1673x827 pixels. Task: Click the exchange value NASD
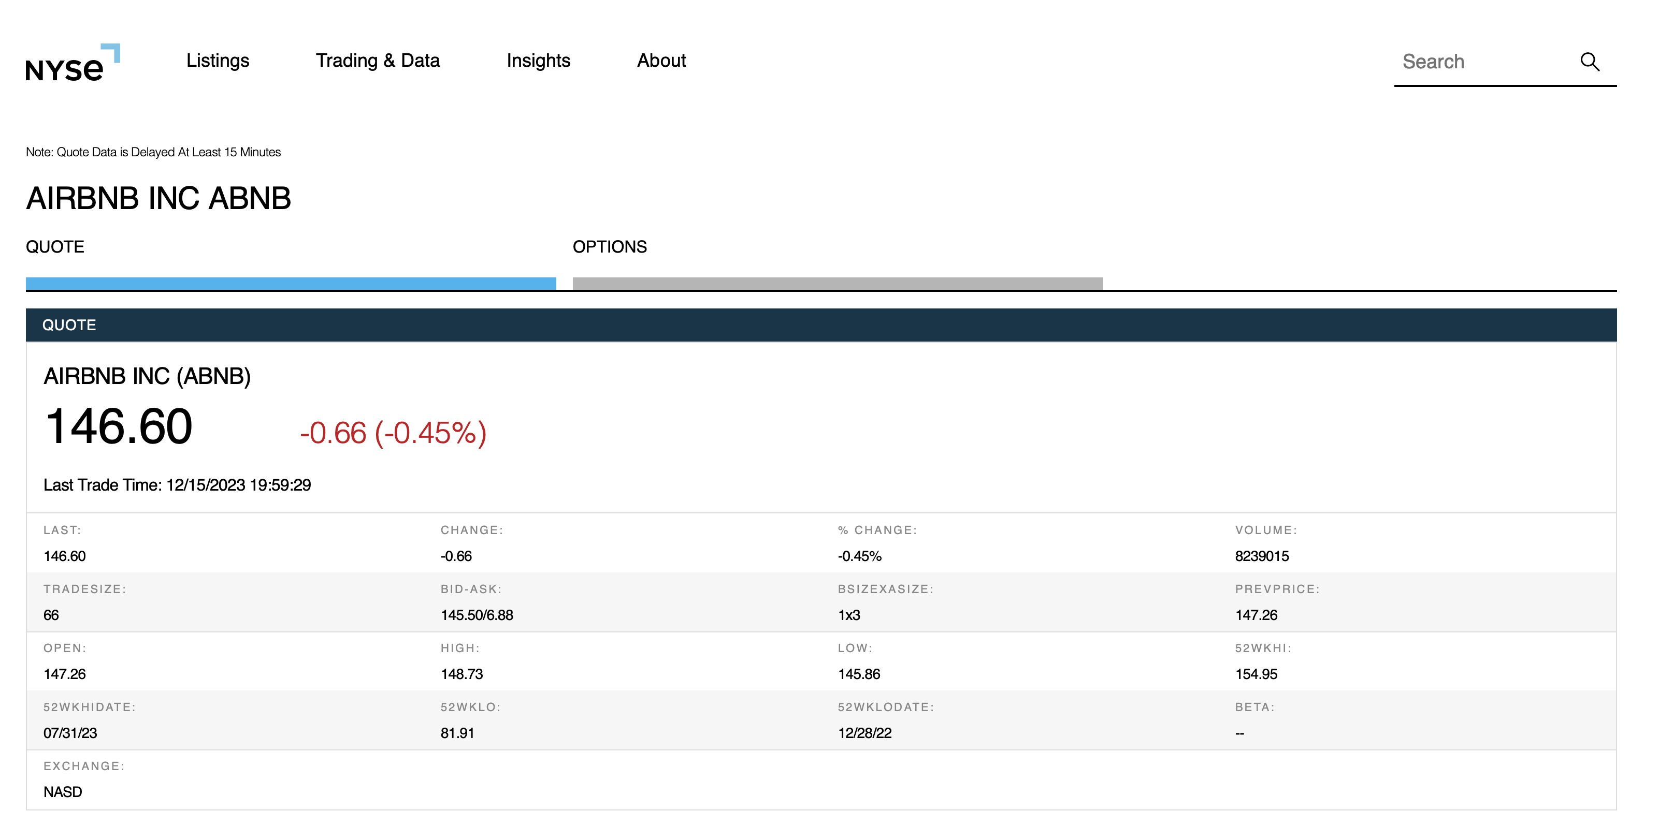62,792
